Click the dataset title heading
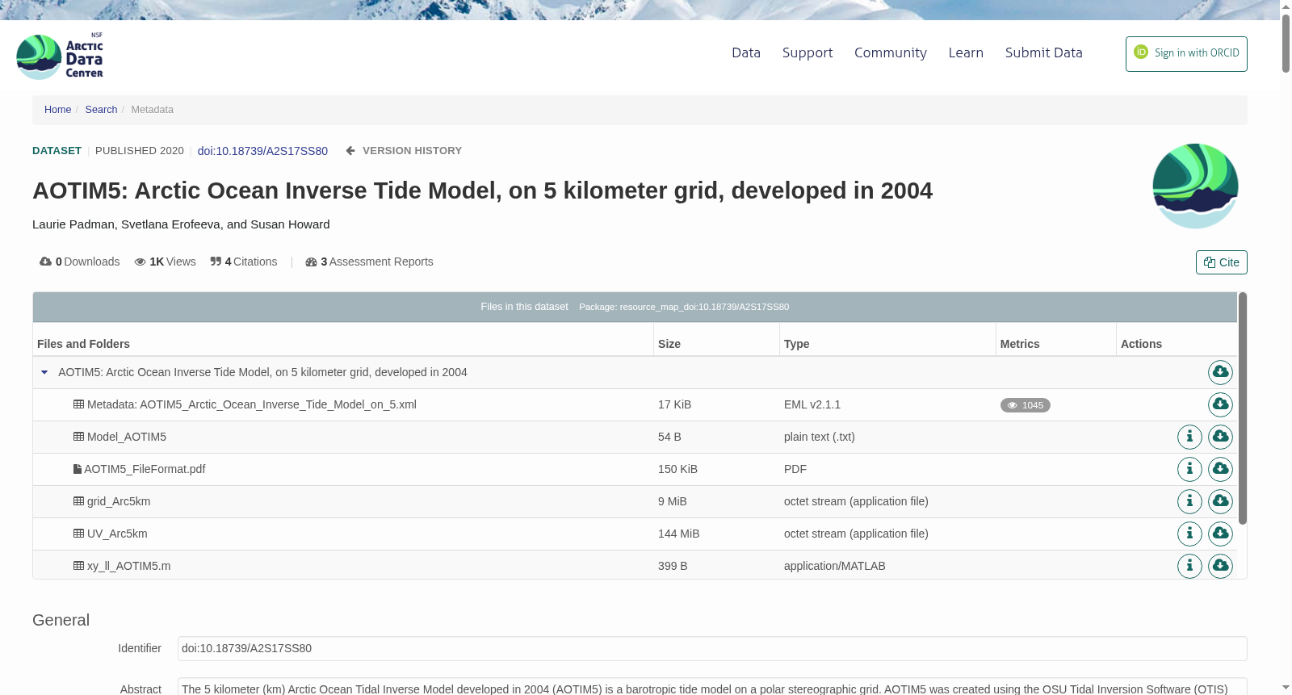 click(x=482, y=190)
